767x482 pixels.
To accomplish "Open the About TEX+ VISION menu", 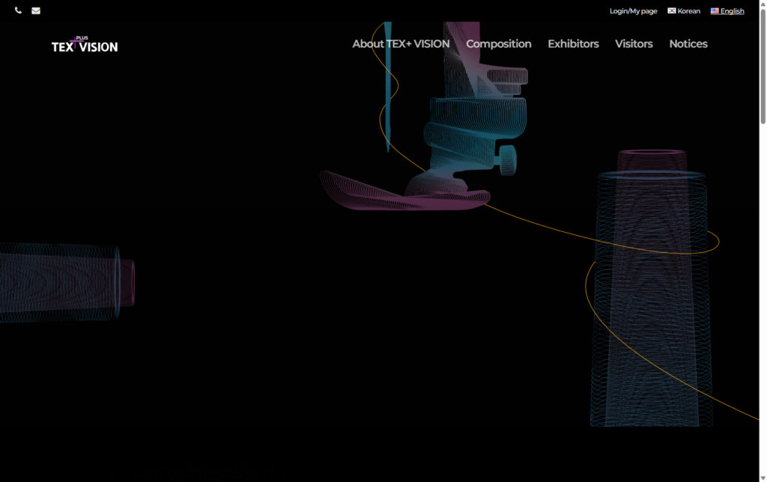I will click(401, 44).
